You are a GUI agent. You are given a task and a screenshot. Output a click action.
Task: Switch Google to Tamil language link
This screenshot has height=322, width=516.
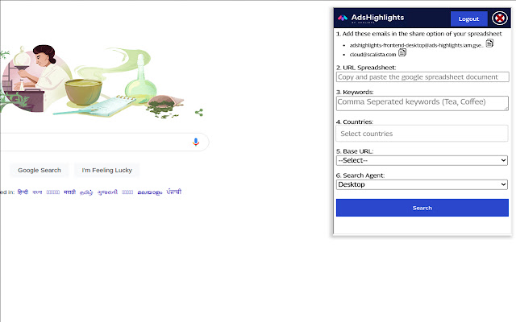click(x=86, y=192)
